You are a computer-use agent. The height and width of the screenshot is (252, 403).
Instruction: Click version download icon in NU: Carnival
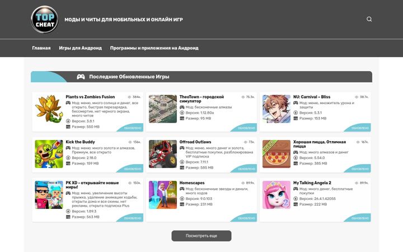coord(296,113)
